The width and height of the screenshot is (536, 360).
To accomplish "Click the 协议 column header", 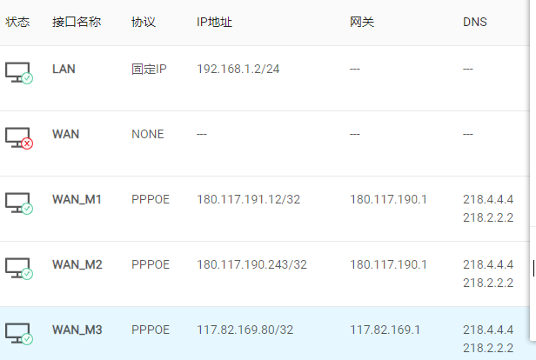I will pyautogui.click(x=144, y=22).
